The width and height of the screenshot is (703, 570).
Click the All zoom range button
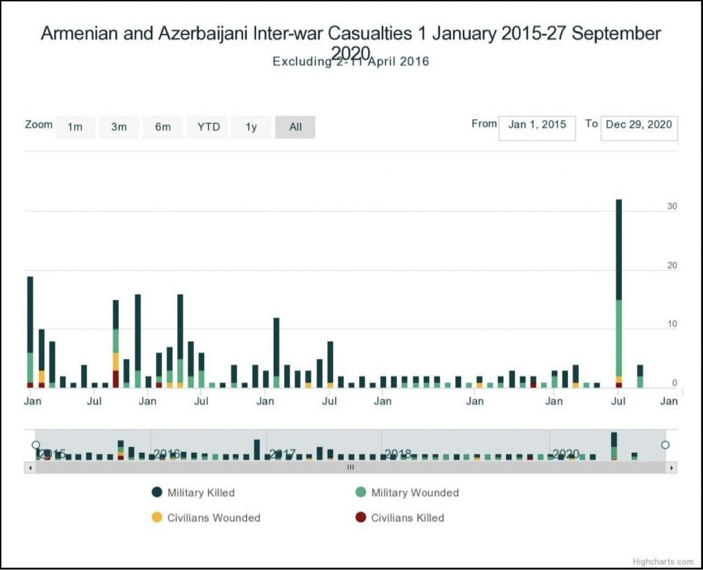[295, 127]
